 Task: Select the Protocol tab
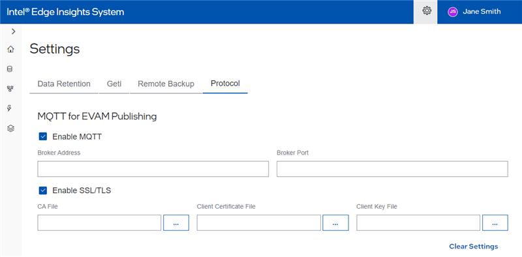225,83
